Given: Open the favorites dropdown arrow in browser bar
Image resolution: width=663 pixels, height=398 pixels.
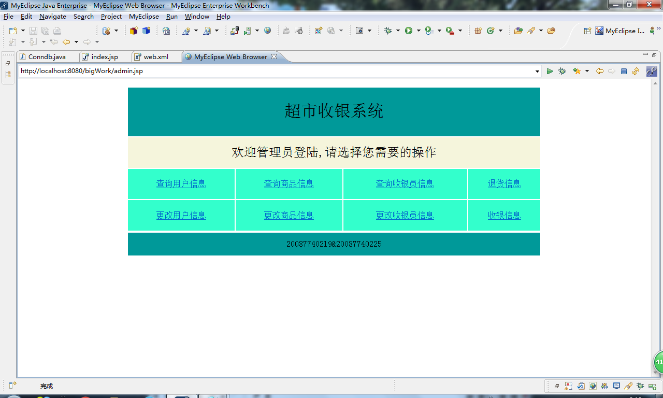Looking at the screenshot, I should 587,71.
